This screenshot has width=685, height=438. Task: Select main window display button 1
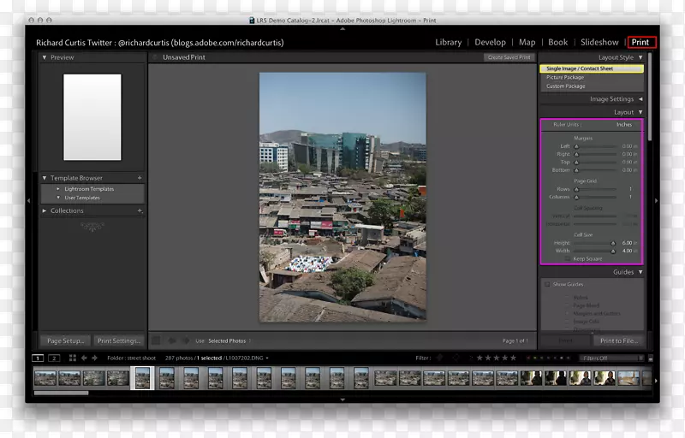[x=38, y=358]
